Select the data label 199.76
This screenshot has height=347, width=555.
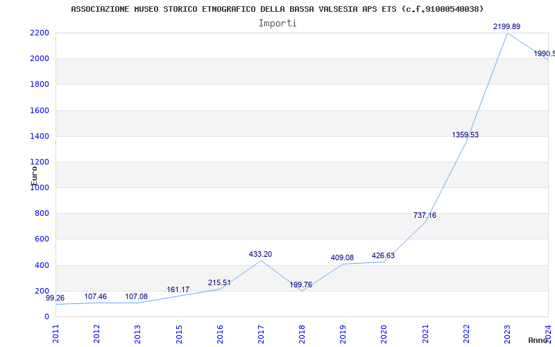coord(301,285)
